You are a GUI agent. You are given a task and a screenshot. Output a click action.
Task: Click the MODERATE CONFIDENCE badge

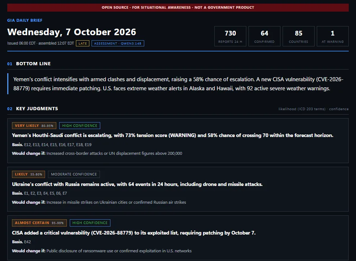tap(74, 174)
